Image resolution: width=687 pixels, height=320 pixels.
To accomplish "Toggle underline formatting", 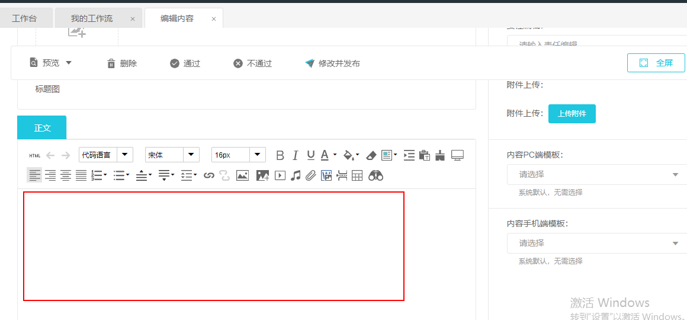I will pyautogui.click(x=311, y=155).
